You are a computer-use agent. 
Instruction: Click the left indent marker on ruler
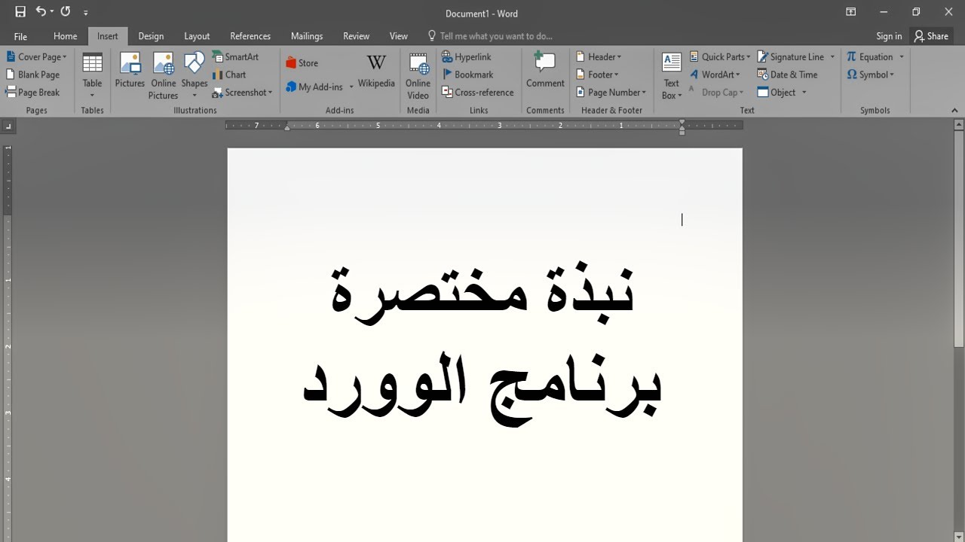click(286, 129)
